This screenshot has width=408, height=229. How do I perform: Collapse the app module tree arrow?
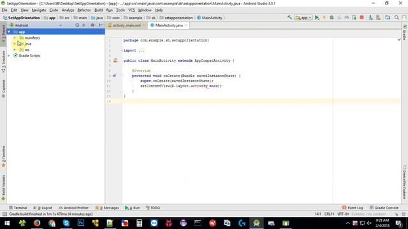[9, 32]
